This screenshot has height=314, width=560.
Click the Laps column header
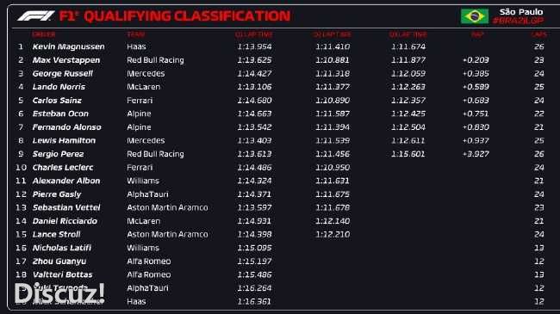pos(538,34)
